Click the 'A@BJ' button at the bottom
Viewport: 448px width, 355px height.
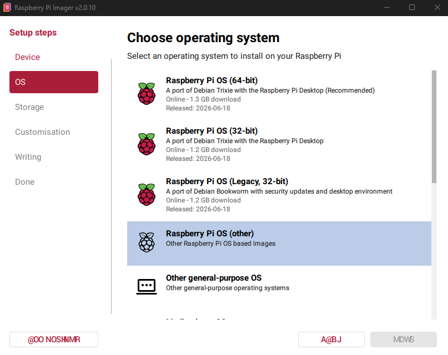point(331,339)
